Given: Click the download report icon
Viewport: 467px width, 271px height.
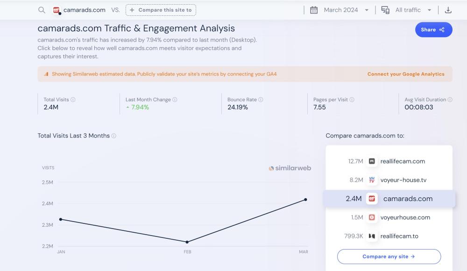Looking at the screenshot, I should point(448,10).
